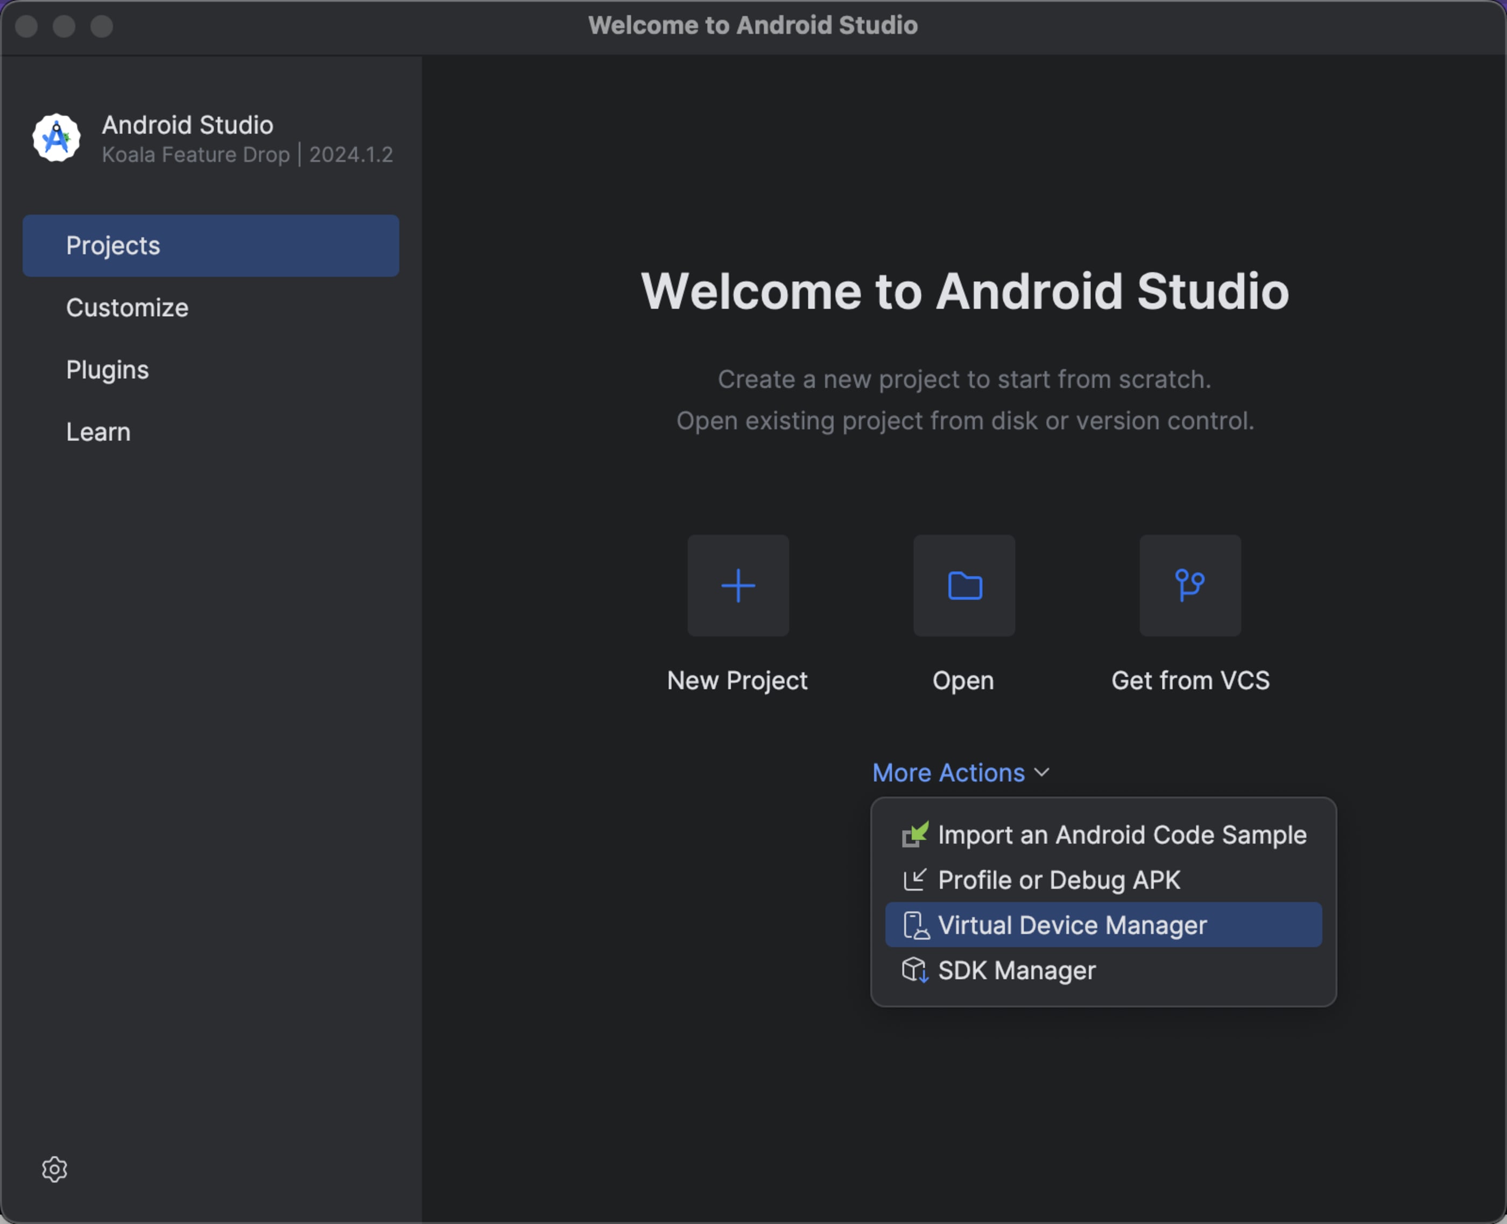The width and height of the screenshot is (1507, 1224).
Task: Click the Import Android Code Sample icon
Action: pyautogui.click(x=914, y=835)
